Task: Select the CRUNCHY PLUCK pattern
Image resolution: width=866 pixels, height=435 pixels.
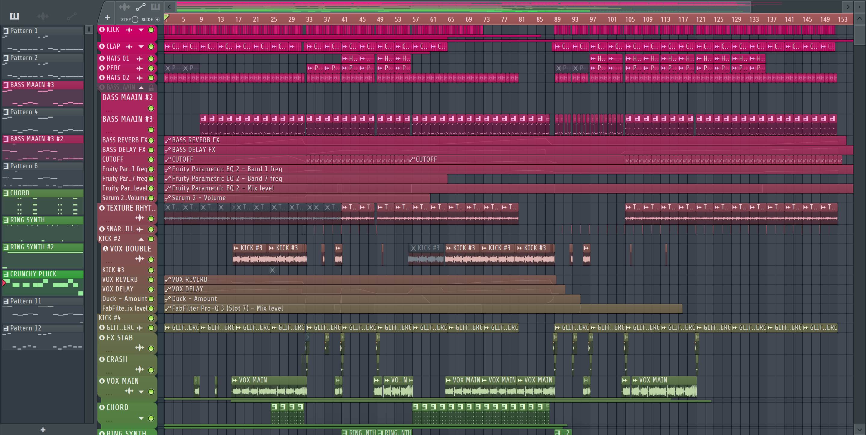Action: click(x=43, y=283)
